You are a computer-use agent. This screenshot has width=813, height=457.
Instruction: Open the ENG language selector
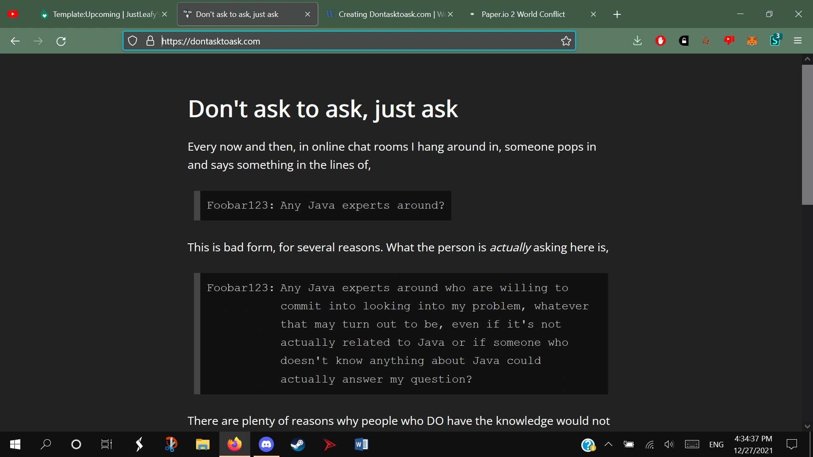716,444
